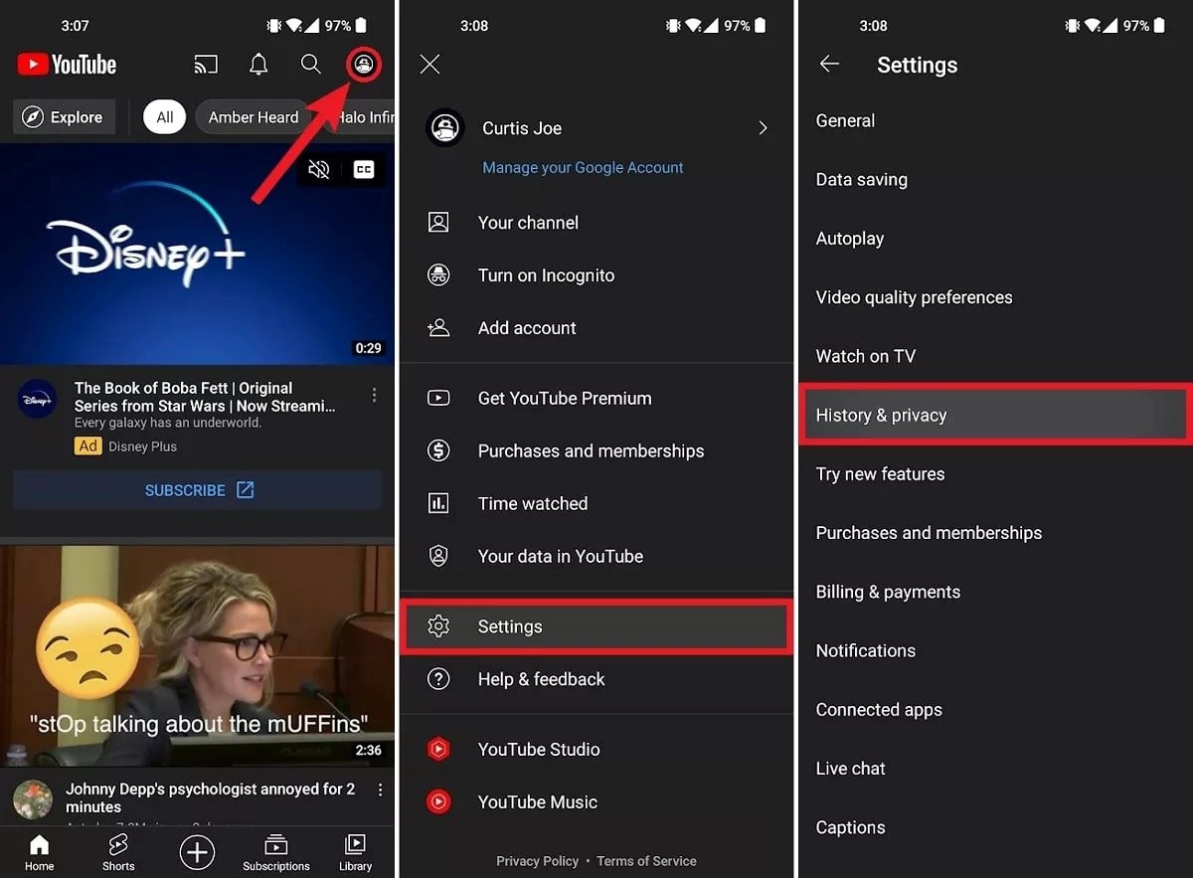
Task: Expand Curtis Joe account chevron
Action: tap(763, 128)
